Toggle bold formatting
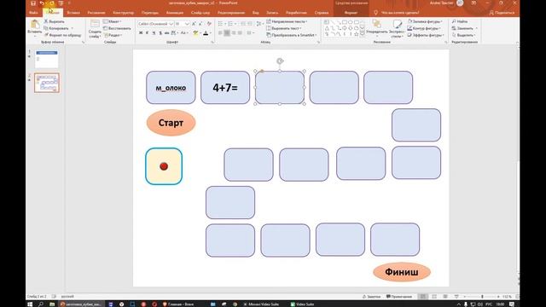Image resolution: width=546 pixels, height=307 pixels. [141, 33]
